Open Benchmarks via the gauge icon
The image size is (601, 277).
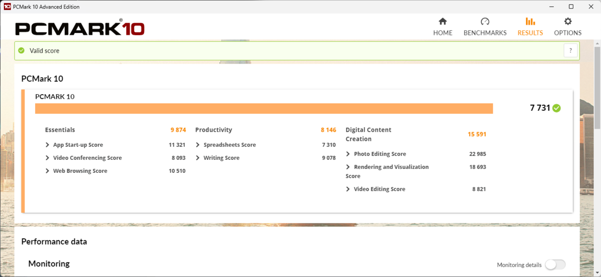pyautogui.click(x=484, y=22)
